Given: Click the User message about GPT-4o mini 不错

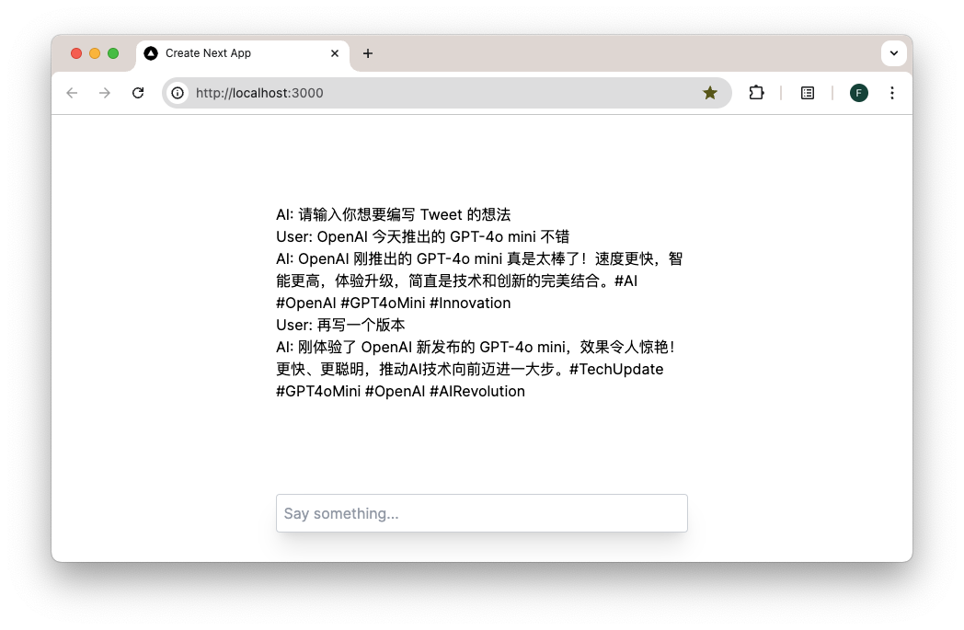Looking at the screenshot, I should (423, 236).
